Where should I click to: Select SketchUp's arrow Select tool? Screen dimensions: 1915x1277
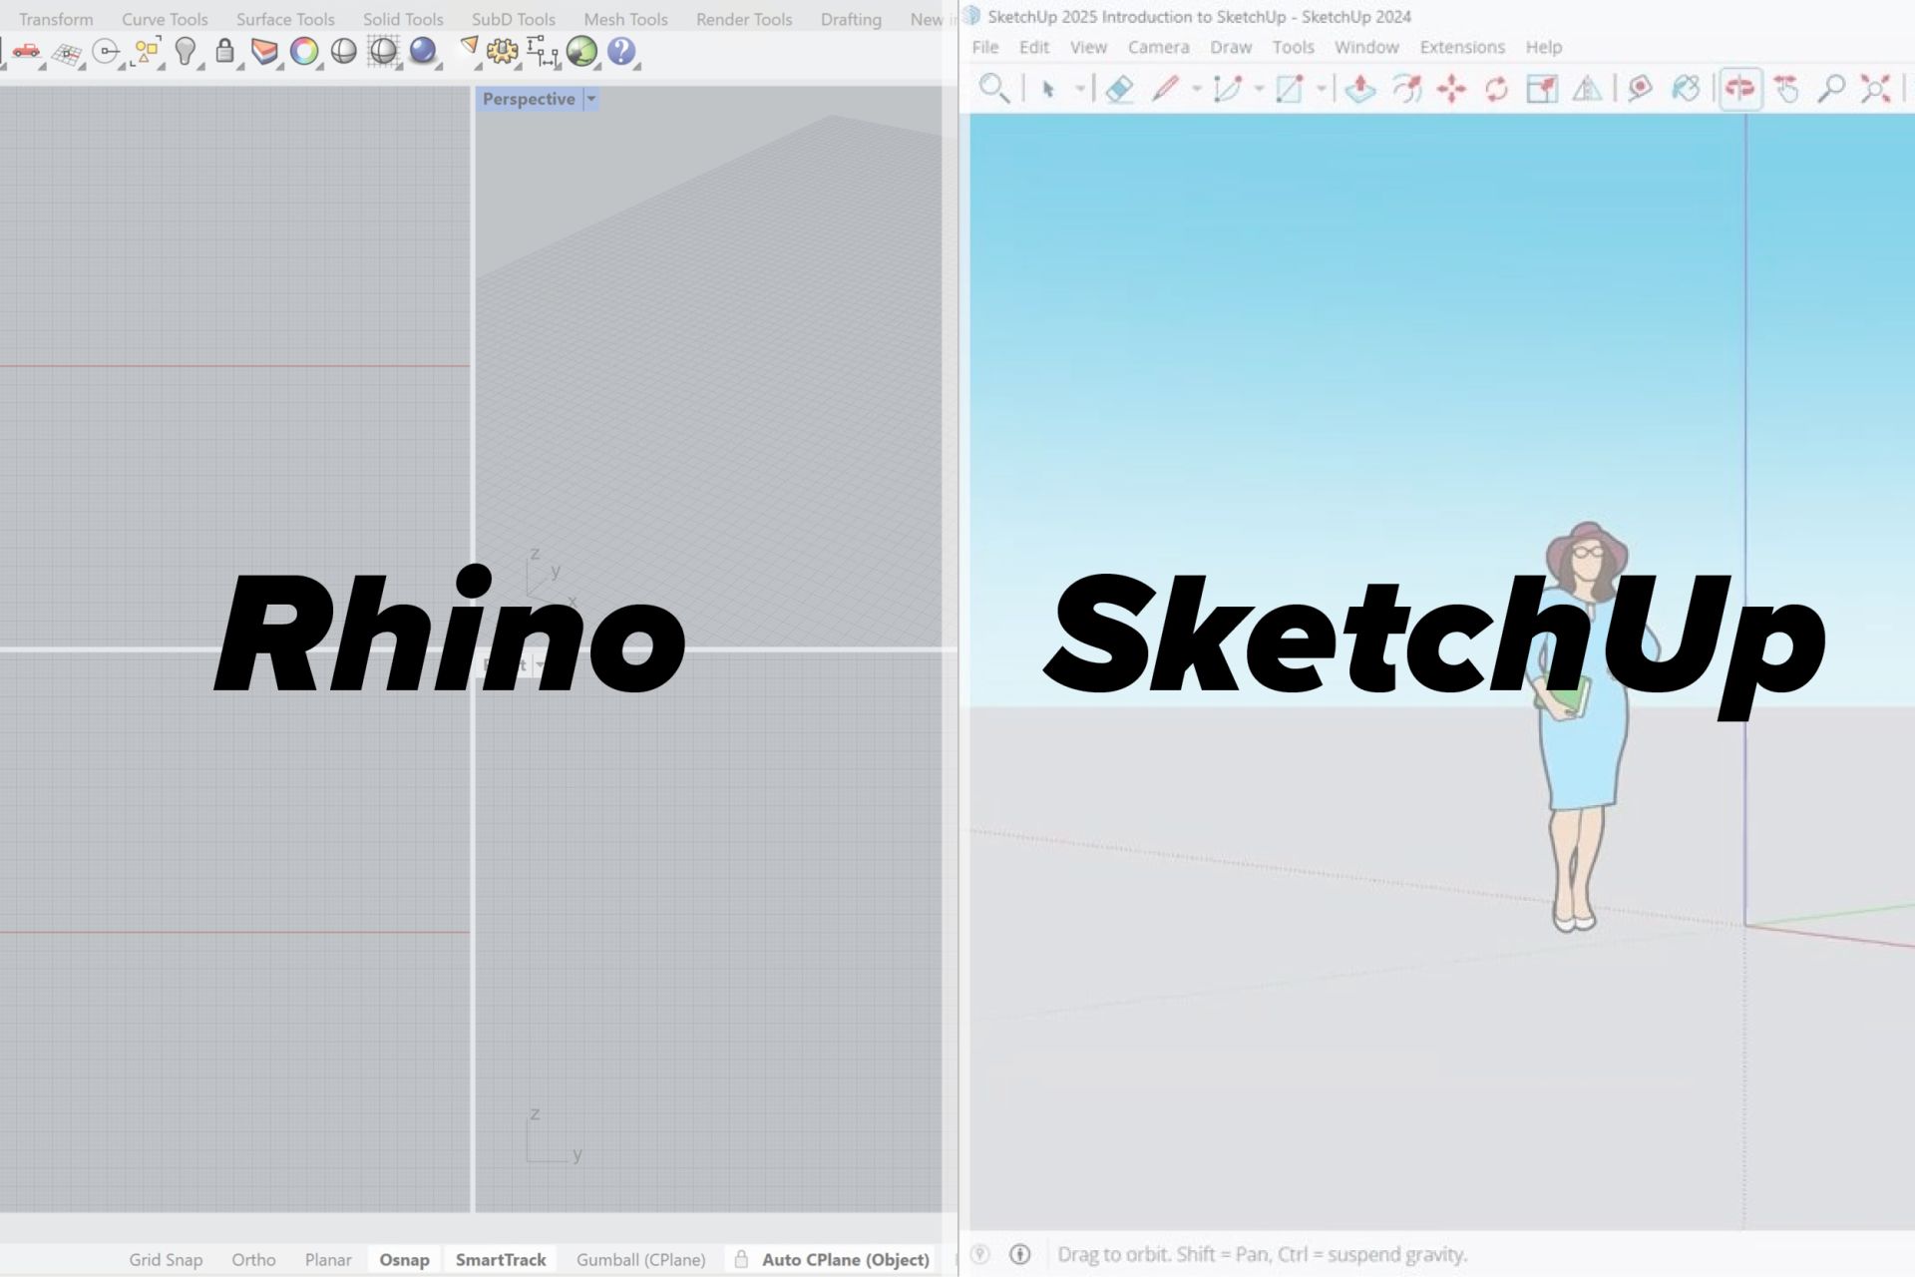[1046, 88]
